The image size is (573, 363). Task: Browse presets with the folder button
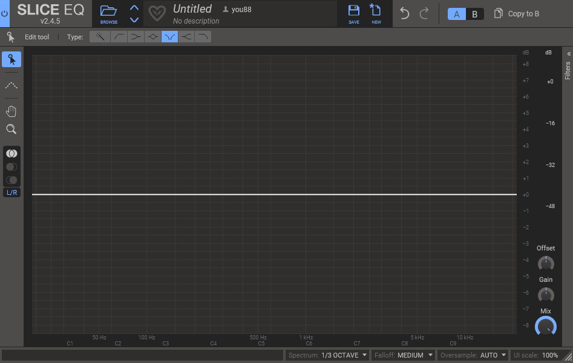click(109, 13)
